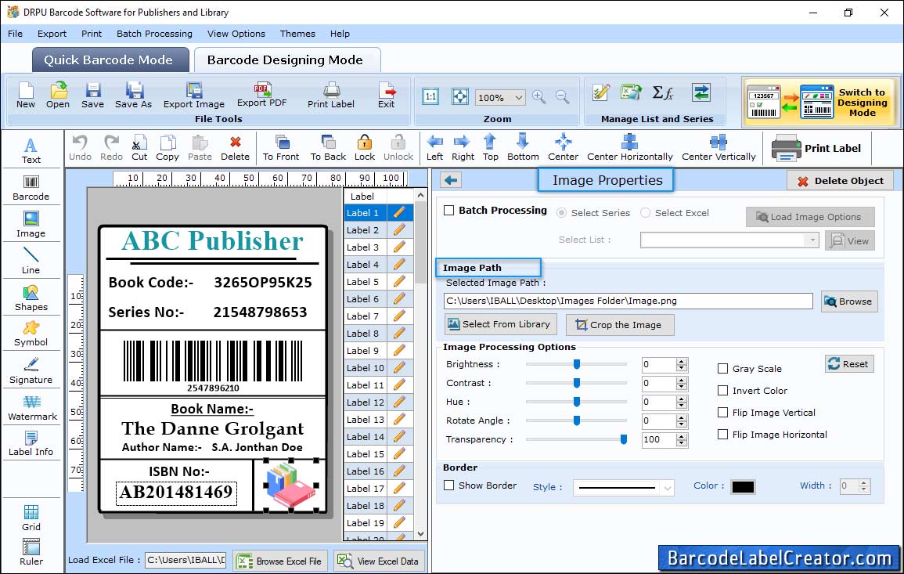Toggle the Ruler display

(31, 552)
